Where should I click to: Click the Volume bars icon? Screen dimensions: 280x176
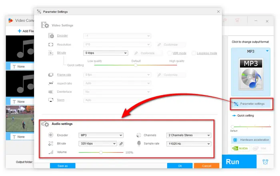[51, 152]
